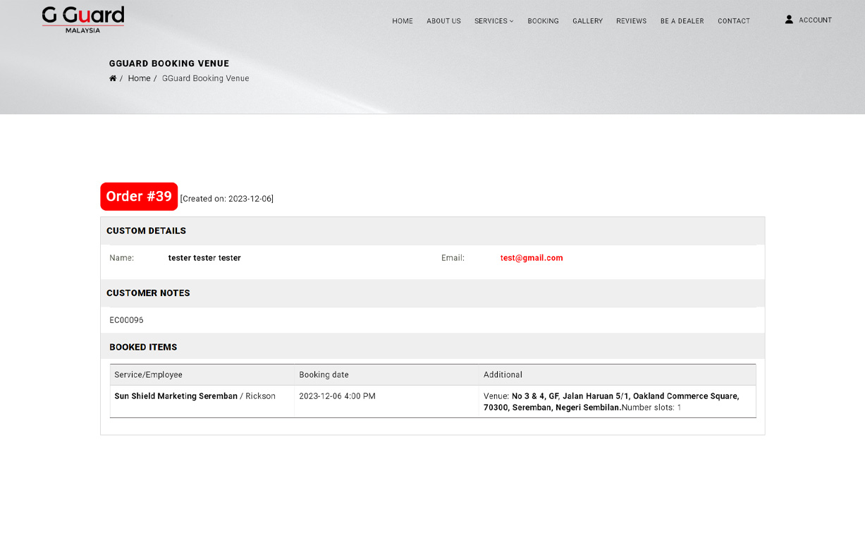
Task: Open the Reviews menu item
Action: coord(631,21)
